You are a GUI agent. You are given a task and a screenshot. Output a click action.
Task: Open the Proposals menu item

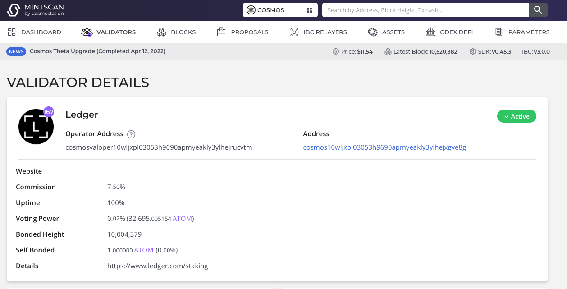point(249,32)
